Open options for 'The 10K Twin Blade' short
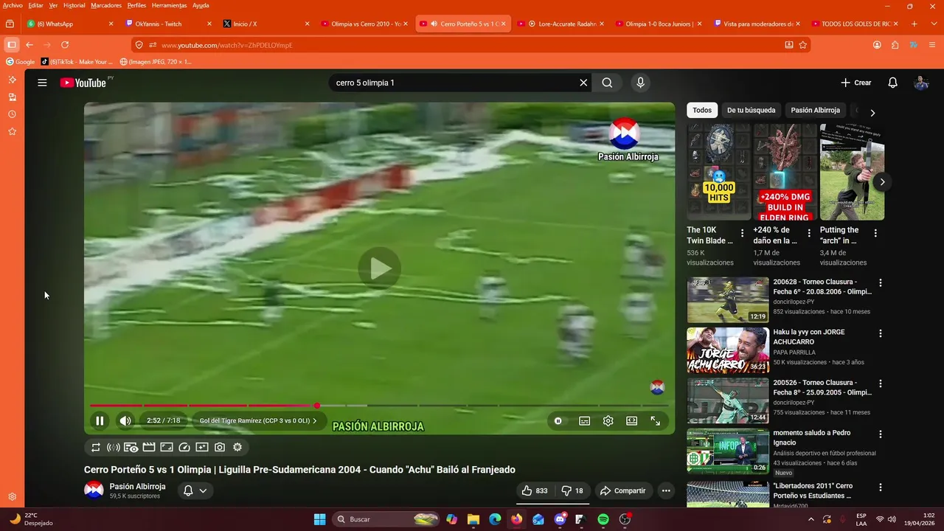 (743, 233)
